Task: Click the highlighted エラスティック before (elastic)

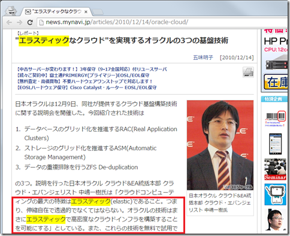Action: (x=90, y=201)
